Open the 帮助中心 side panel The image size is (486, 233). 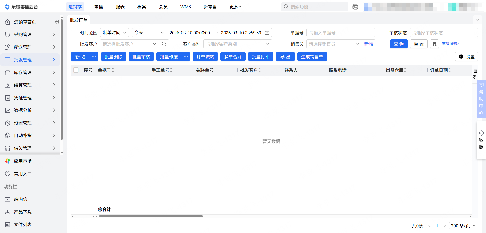[481, 99]
